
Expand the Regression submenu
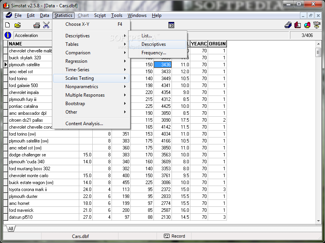click(91, 61)
